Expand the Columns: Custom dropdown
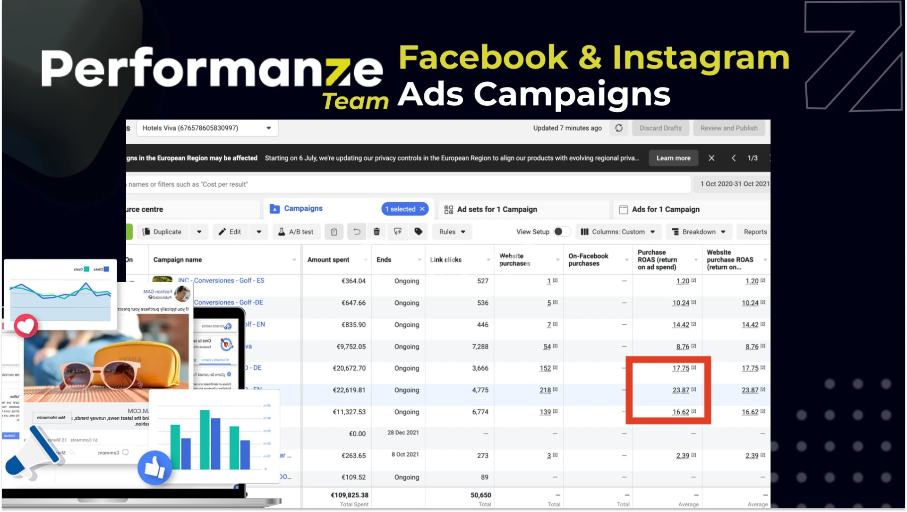Screen dimensions: 907x512 click(x=618, y=232)
